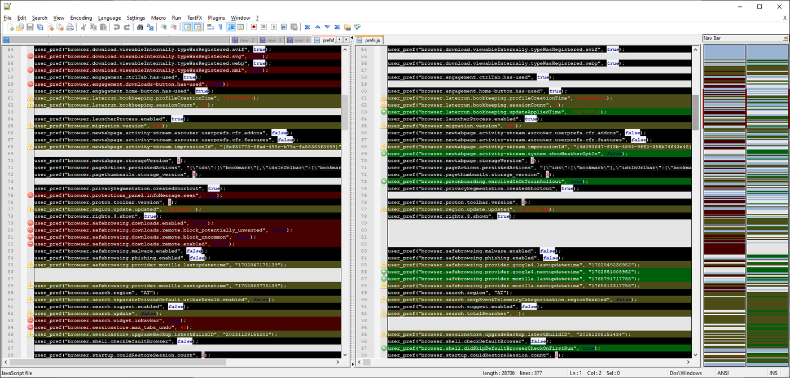The image size is (790, 378).
Task: Close the Nav Bar panel
Action: click(785, 38)
